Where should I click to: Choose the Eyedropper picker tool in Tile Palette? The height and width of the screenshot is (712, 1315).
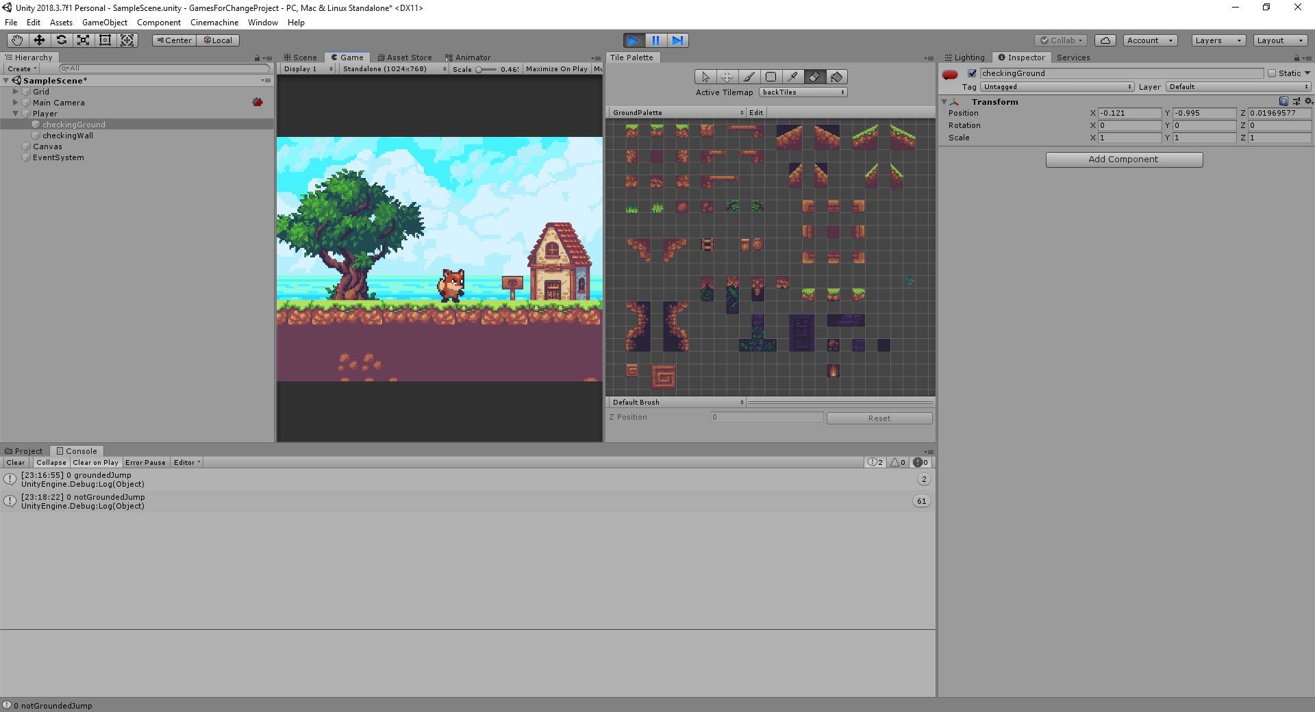tap(793, 77)
